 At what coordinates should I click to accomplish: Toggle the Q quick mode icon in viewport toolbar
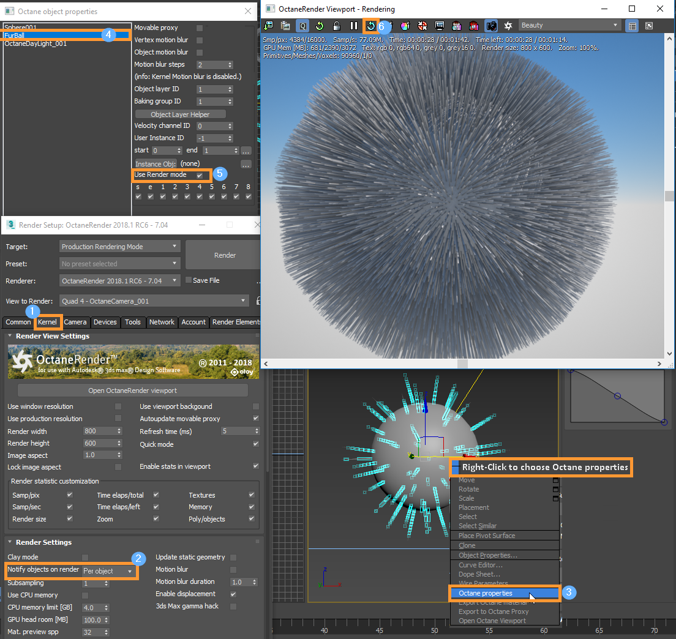click(x=302, y=26)
